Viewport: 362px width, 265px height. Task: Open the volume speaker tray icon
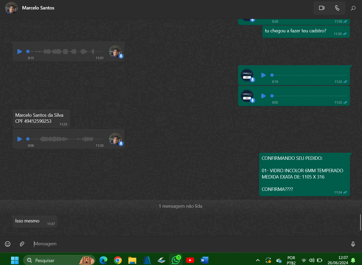[x=312, y=260]
